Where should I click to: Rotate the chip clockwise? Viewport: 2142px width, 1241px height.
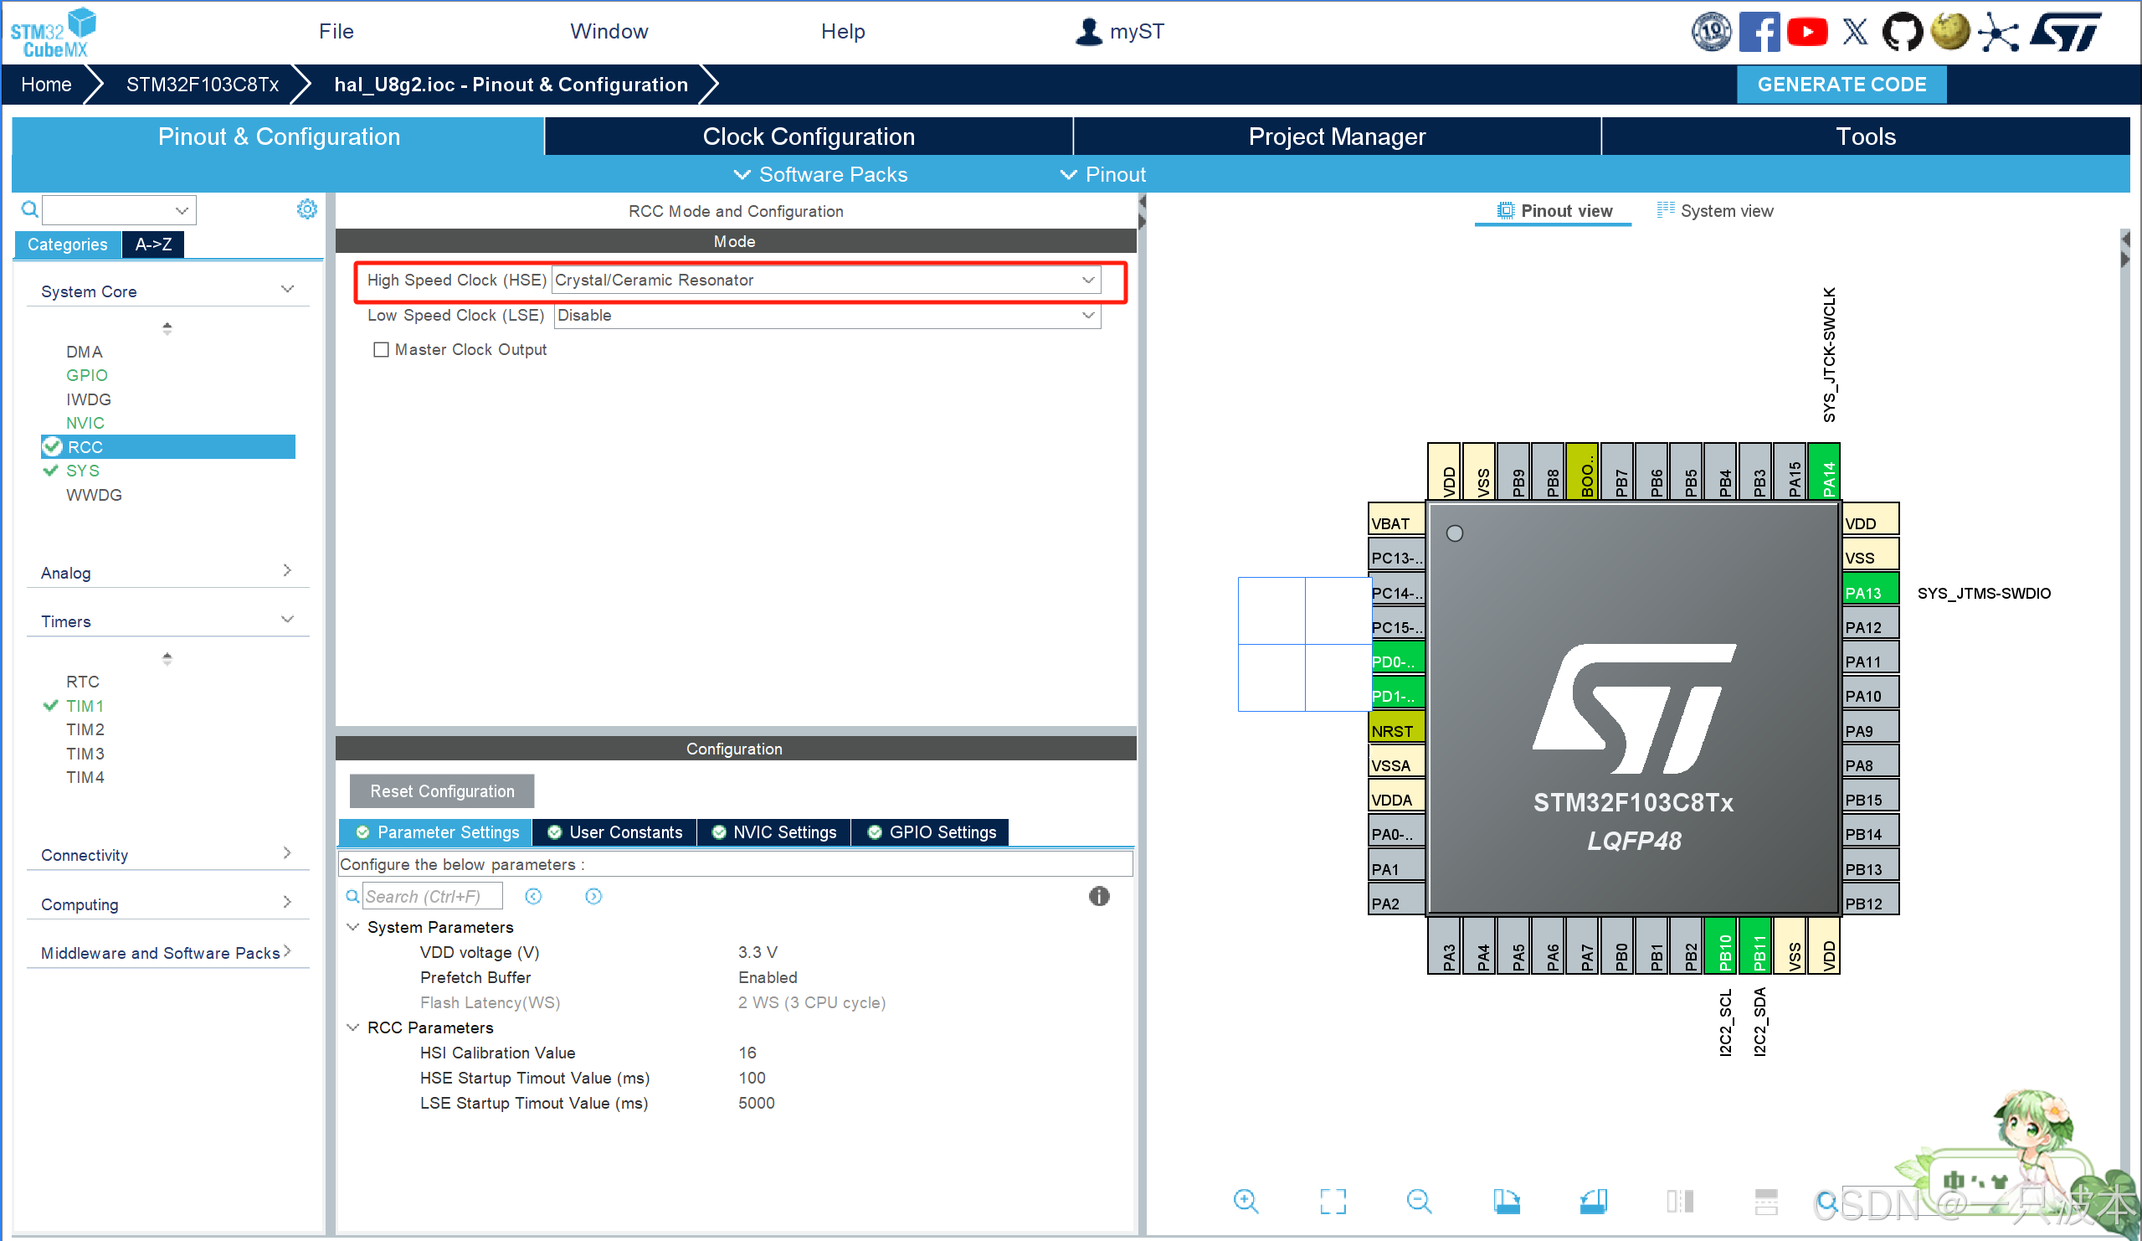[1506, 1200]
